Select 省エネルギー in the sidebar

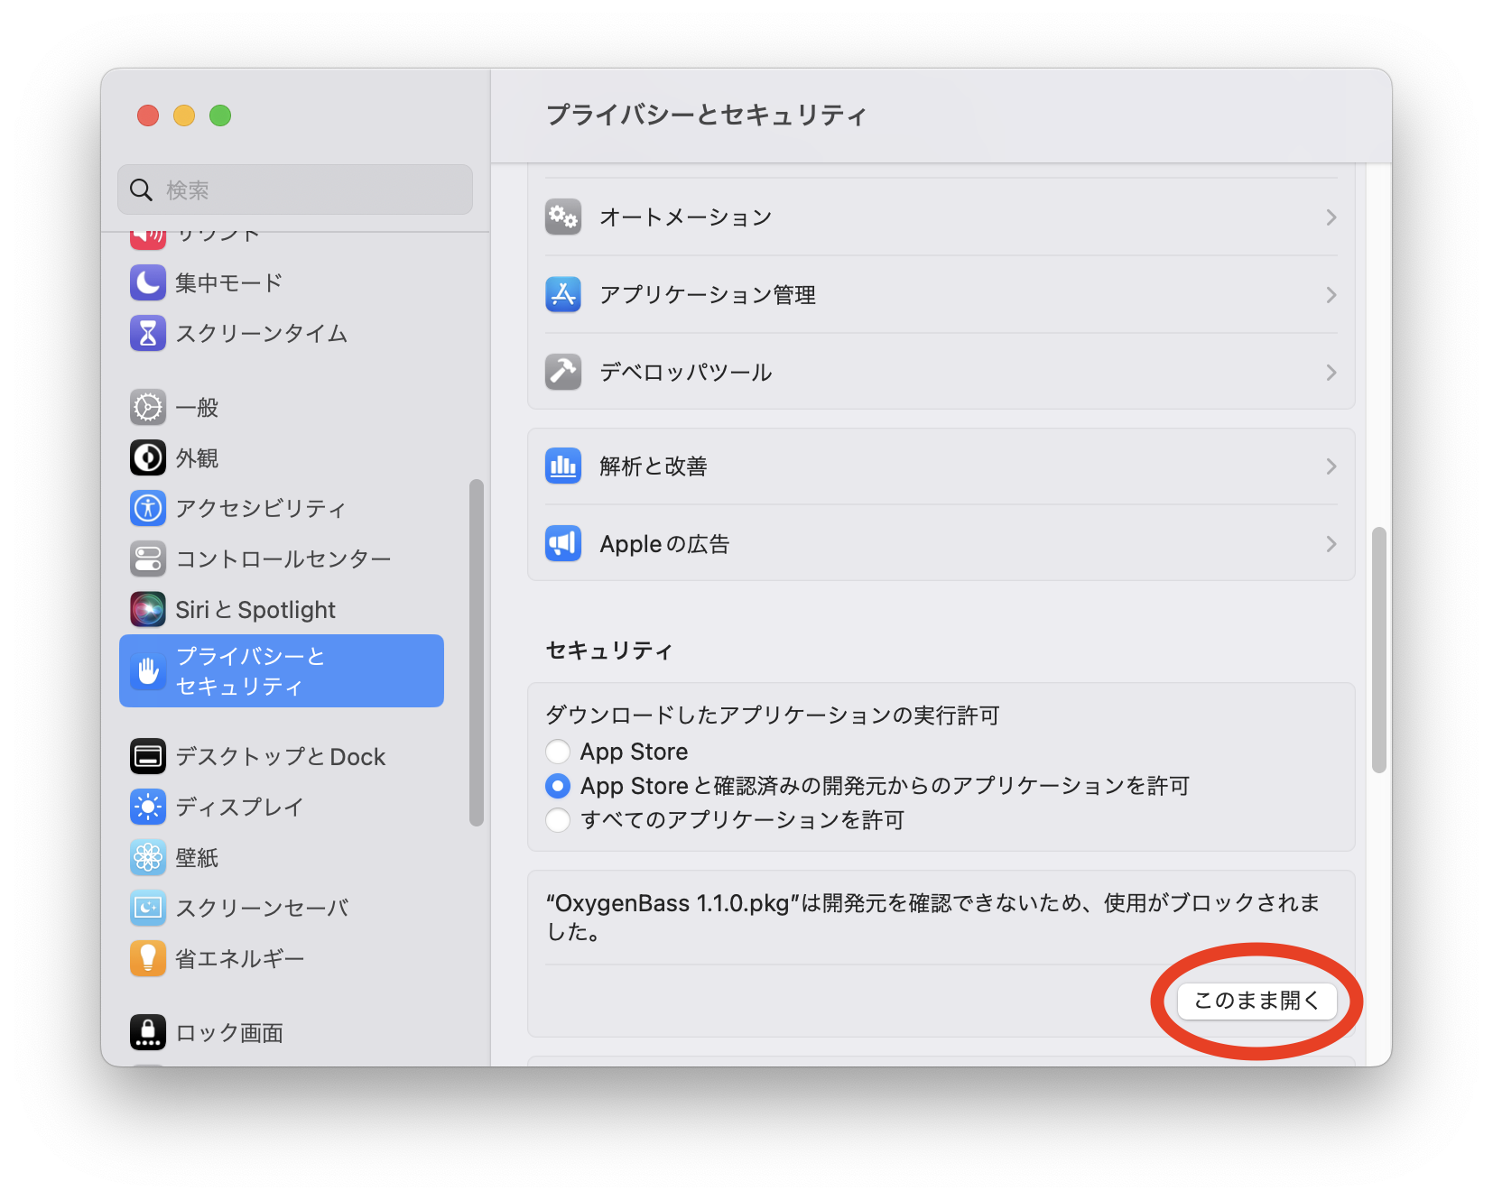click(282, 958)
